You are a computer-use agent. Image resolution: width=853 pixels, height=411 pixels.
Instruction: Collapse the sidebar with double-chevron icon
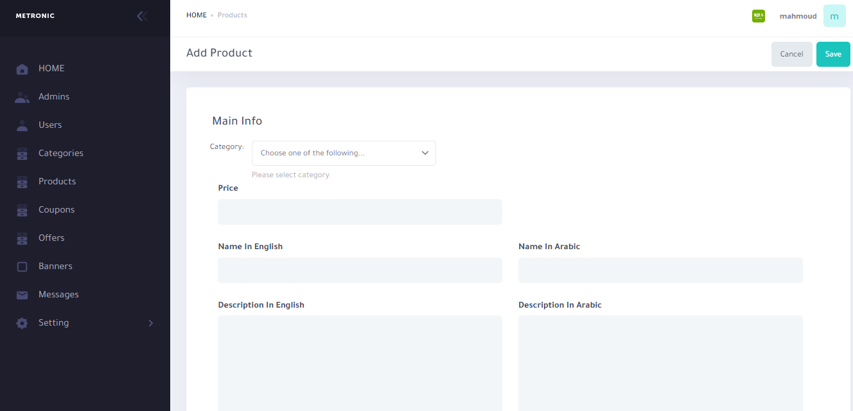tap(142, 16)
